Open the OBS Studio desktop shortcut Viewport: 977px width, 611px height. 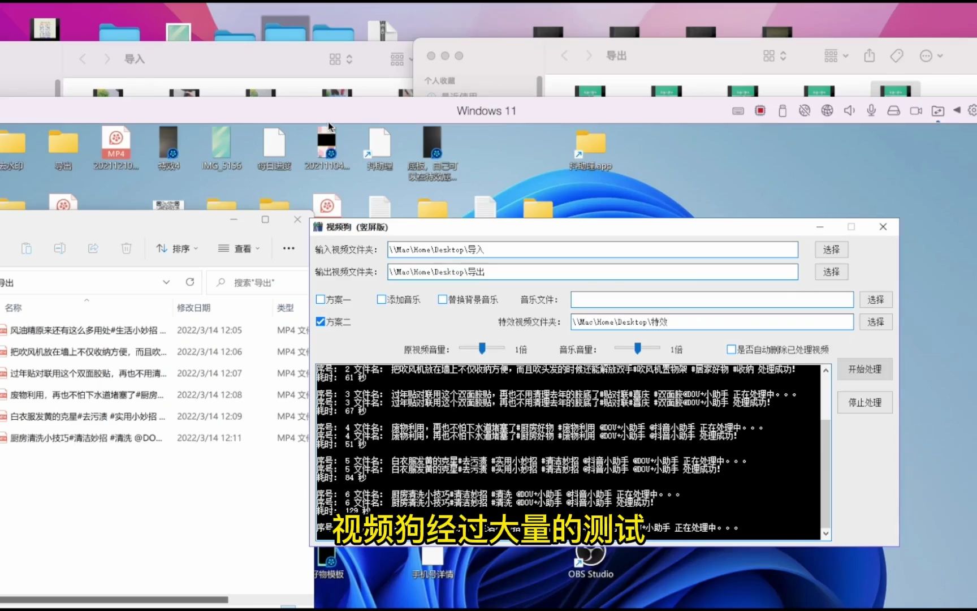[590, 560]
